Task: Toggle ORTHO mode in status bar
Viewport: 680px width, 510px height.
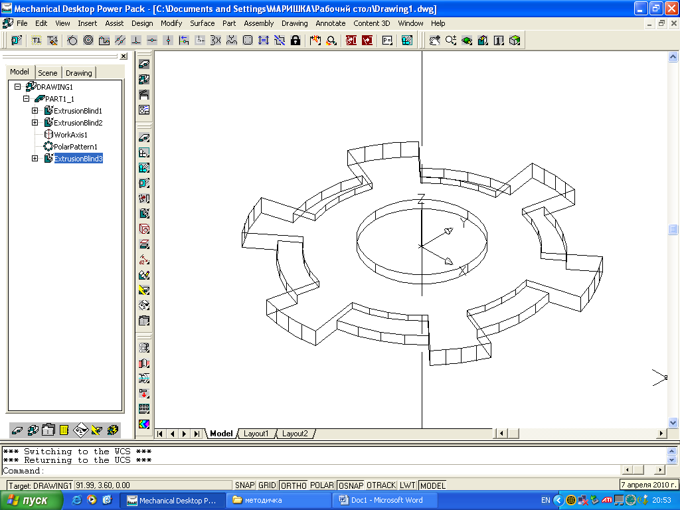Action: (x=294, y=485)
